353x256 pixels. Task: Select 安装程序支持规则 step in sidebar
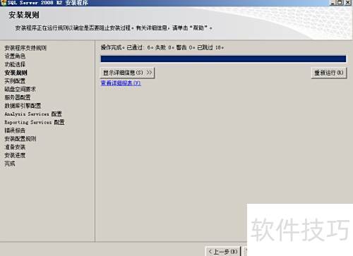click(25, 48)
